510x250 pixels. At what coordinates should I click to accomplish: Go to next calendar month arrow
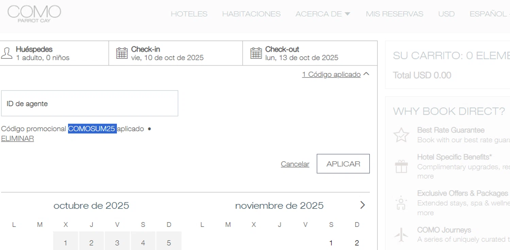point(362,205)
